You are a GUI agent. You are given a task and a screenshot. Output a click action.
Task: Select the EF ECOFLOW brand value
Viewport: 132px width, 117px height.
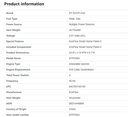(77, 13)
